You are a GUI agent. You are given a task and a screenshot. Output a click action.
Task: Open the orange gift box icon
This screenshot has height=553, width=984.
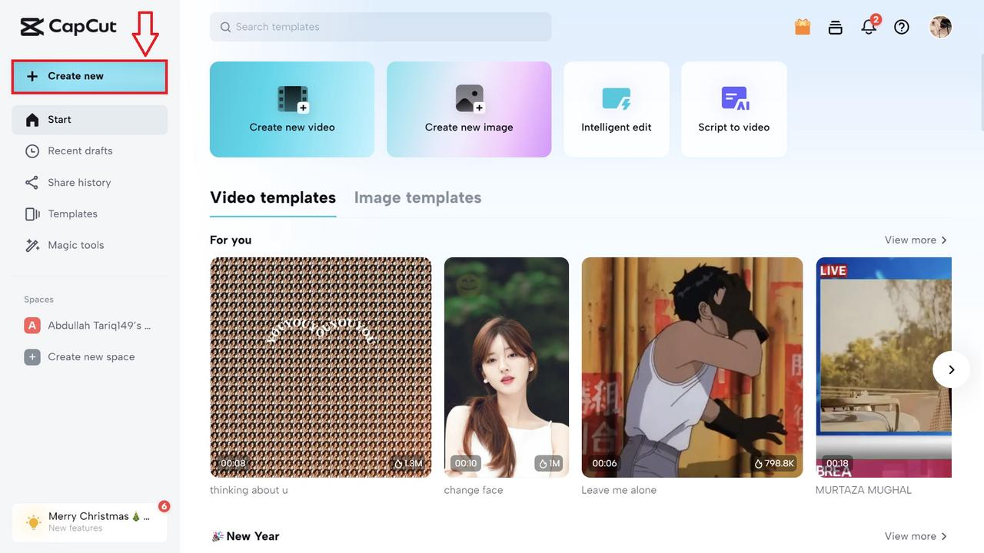point(803,27)
